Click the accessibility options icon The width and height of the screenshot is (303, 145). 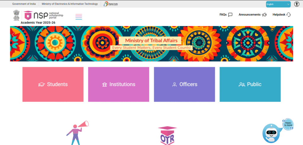point(297,4)
